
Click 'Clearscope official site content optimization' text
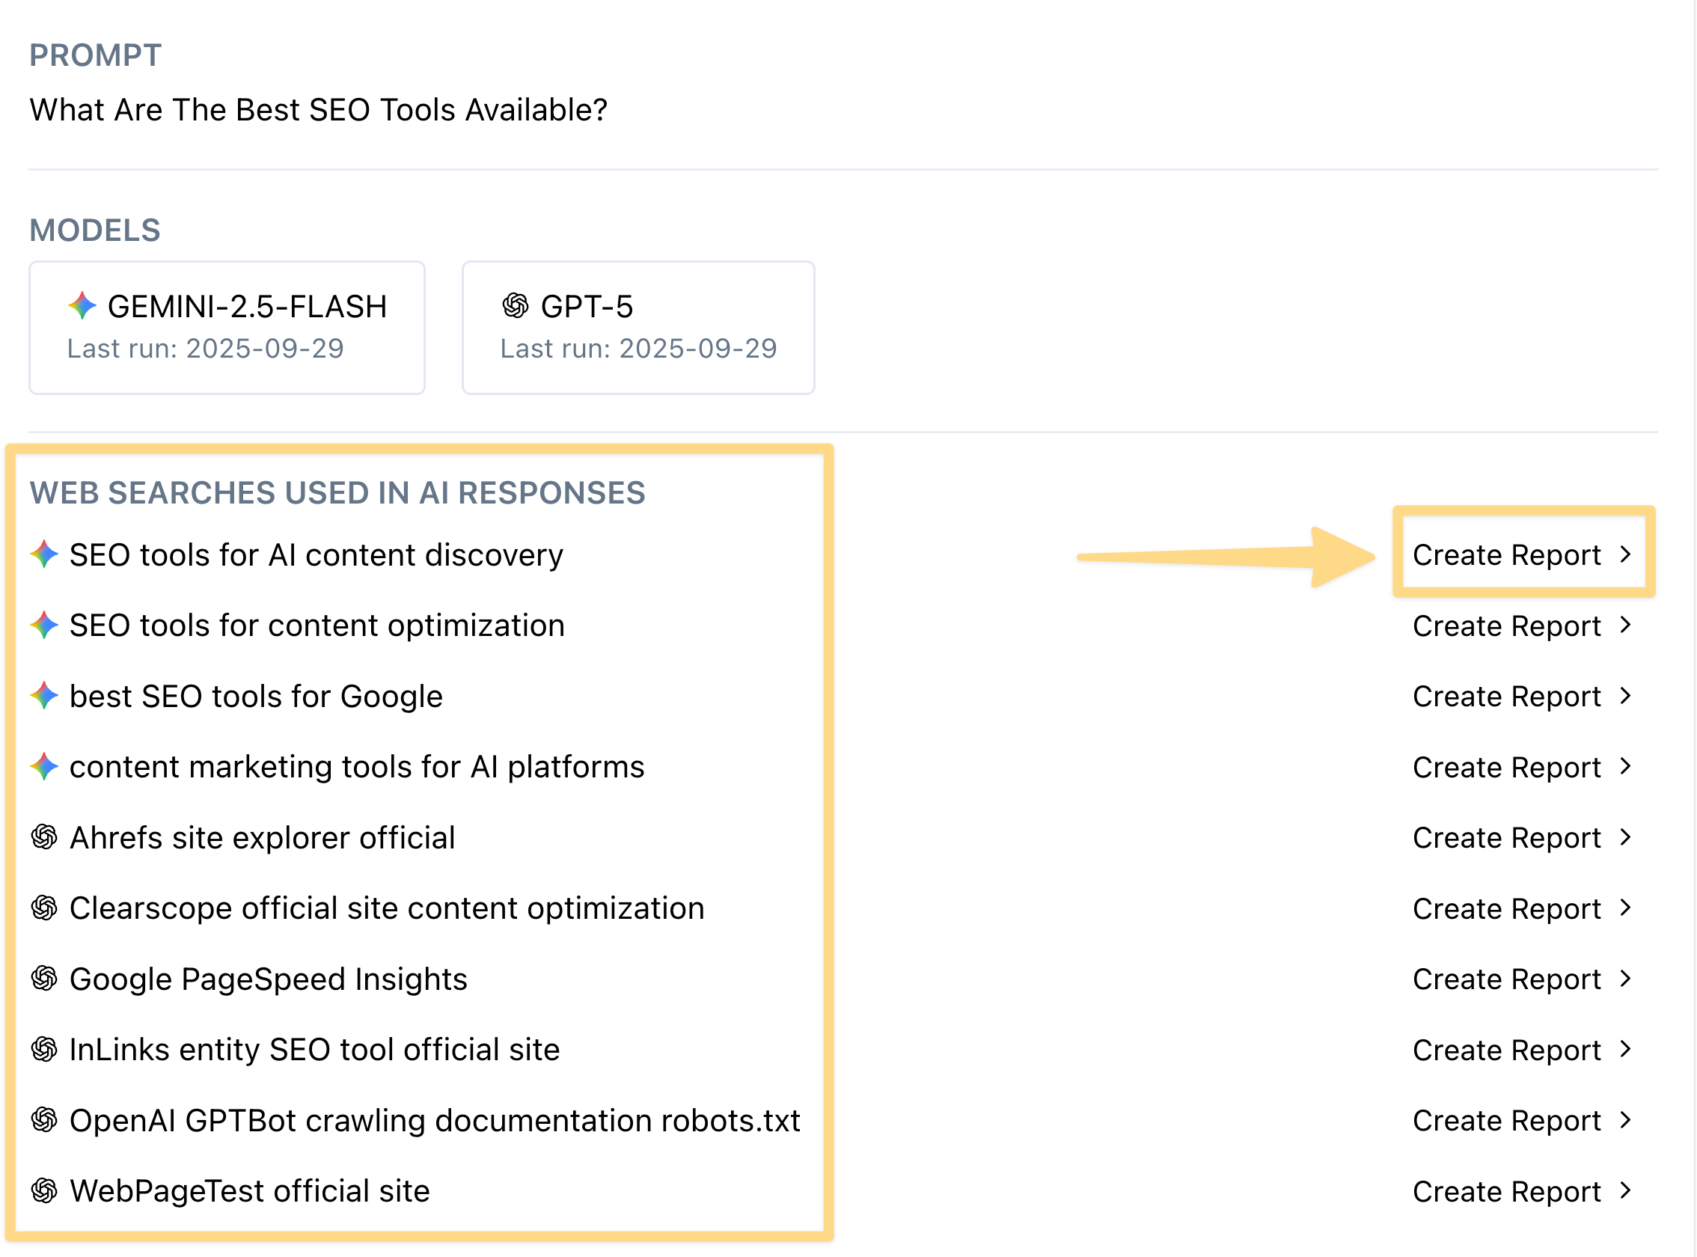click(x=387, y=908)
